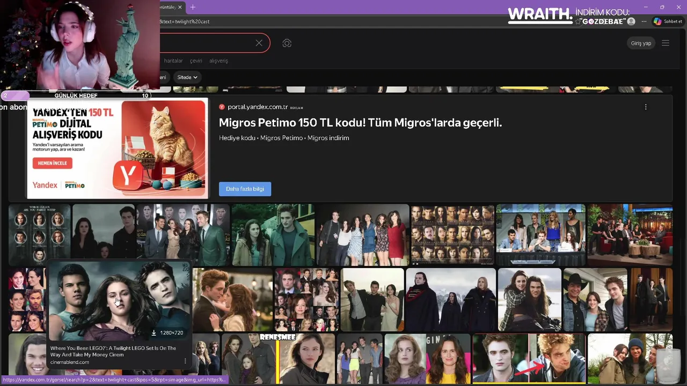Viewport: 687px width, 386px height.
Task: Open Copilot Sohbet et button
Action: (x=668, y=21)
